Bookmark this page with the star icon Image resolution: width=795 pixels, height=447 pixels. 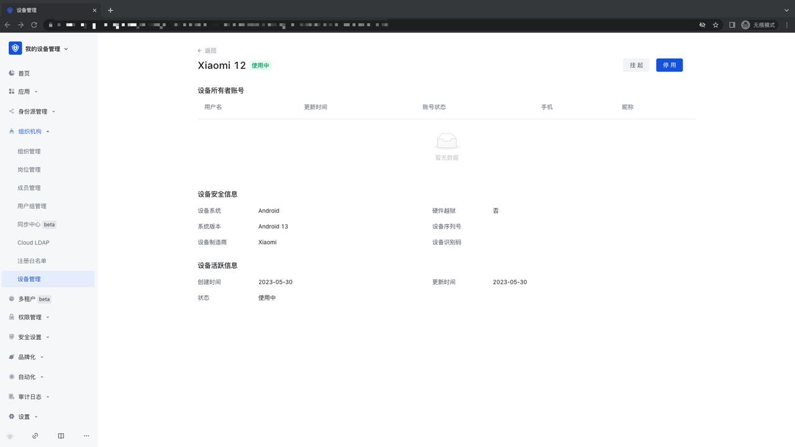pyautogui.click(x=715, y=25)
